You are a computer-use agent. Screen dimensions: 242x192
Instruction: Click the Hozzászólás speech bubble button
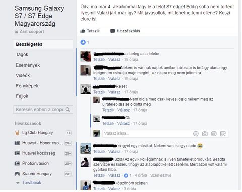pyautogui.click(x=125, y=31)
